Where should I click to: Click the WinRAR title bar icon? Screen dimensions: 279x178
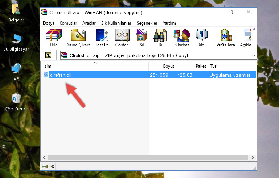(44, 12)
